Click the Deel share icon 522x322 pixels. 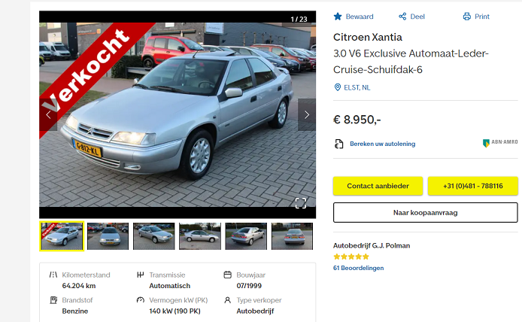click(402, 17)
